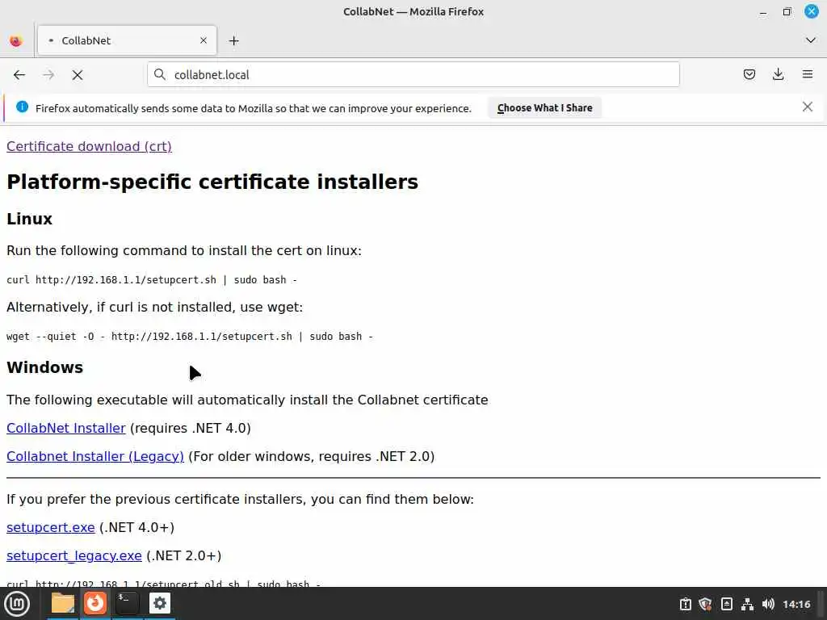The width and height of the screenshot is (827, 620).
Task: Open Collabnet Installer (Legacy) link
Action: pyautogui.click(x=95, y=456)
